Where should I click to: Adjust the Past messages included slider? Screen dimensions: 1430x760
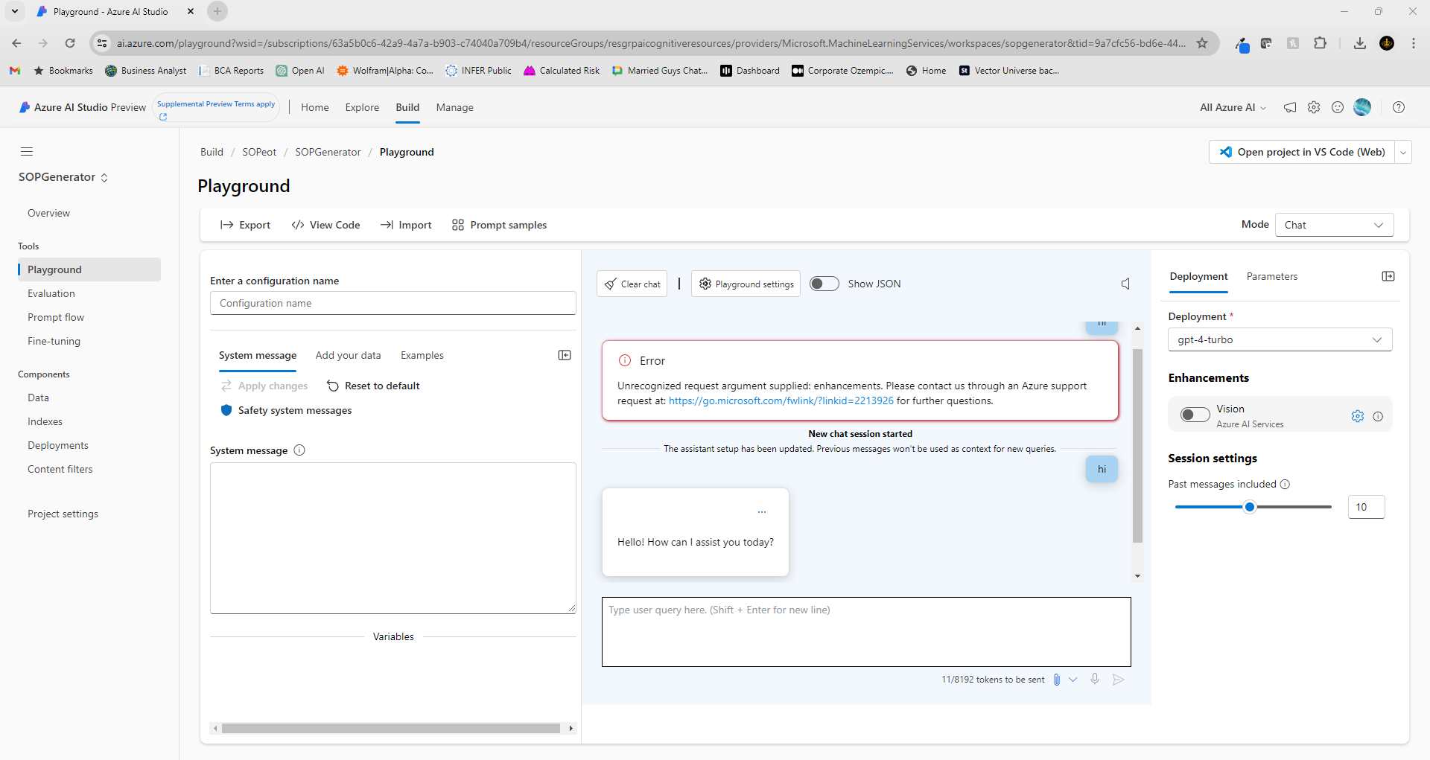[x=1251, y=507]
